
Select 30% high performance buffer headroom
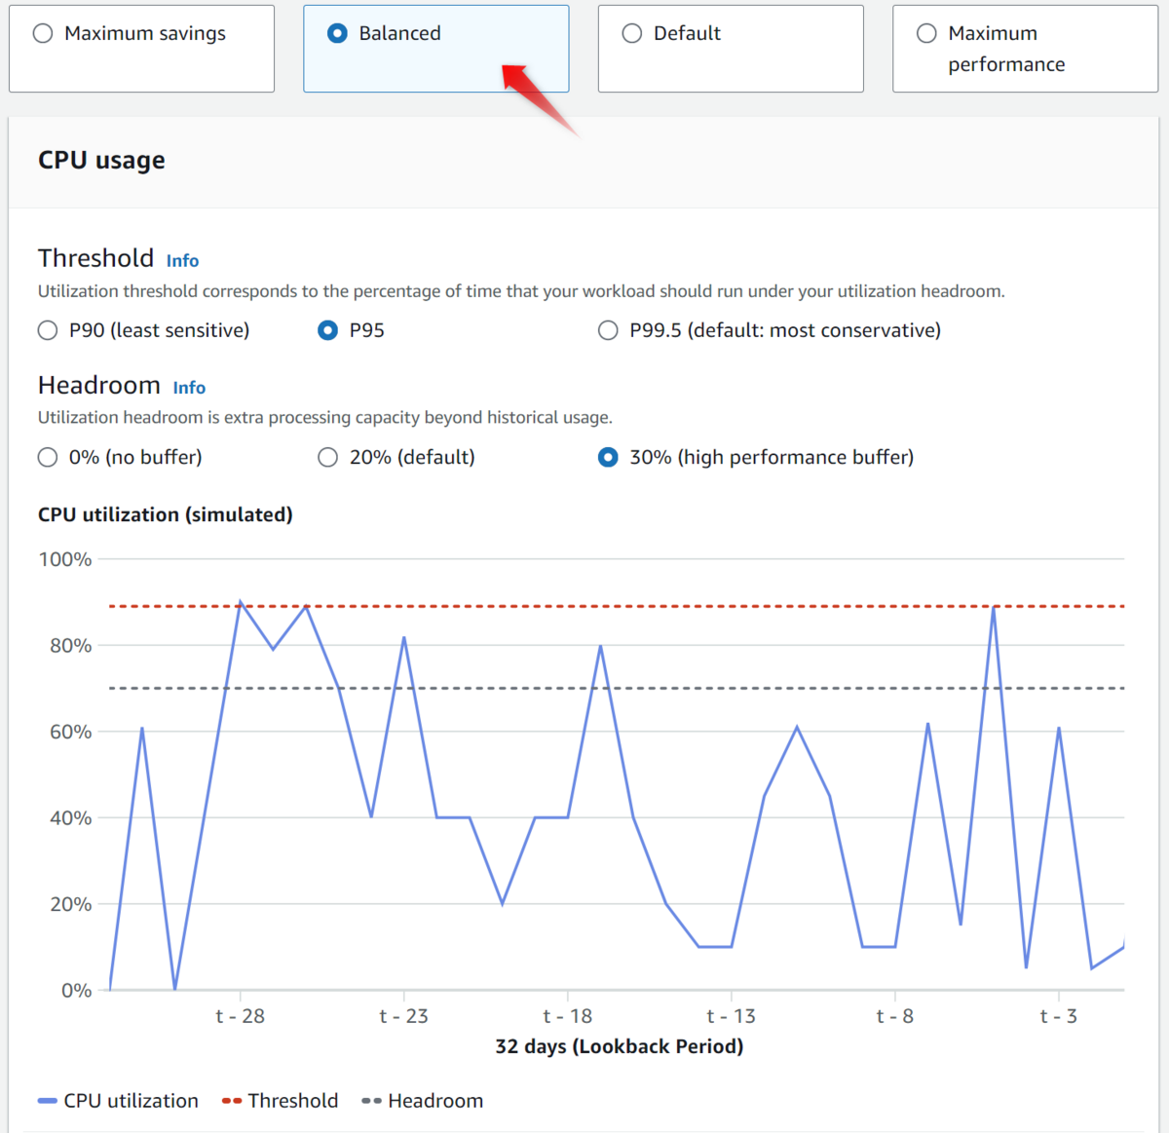tap(756, 457)
